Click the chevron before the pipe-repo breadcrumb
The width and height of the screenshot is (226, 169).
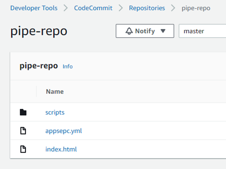tap(173, 8)
